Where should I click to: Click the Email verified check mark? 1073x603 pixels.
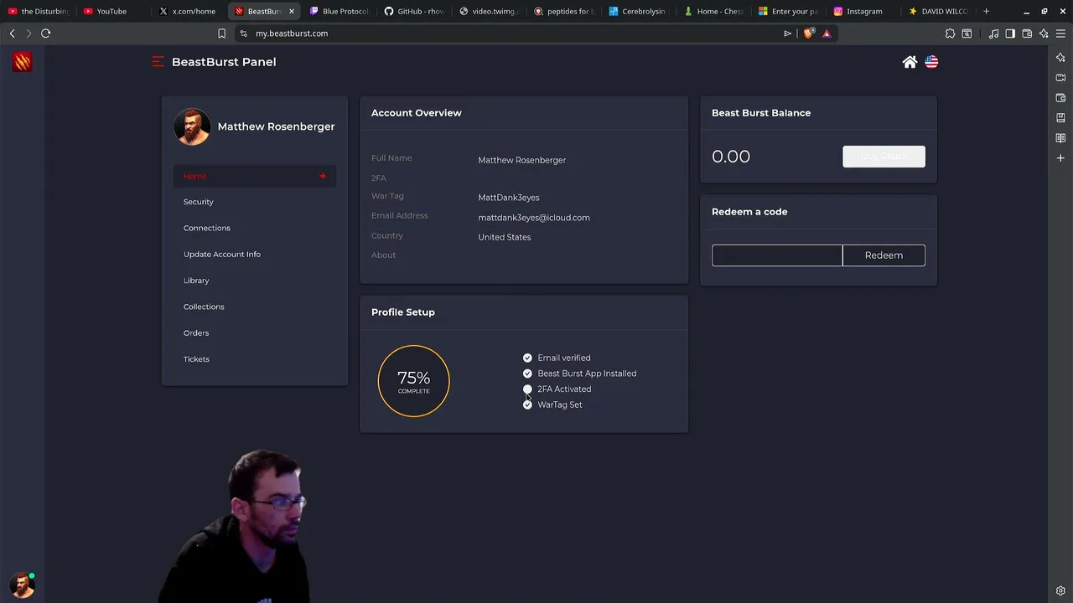[527, 358]
